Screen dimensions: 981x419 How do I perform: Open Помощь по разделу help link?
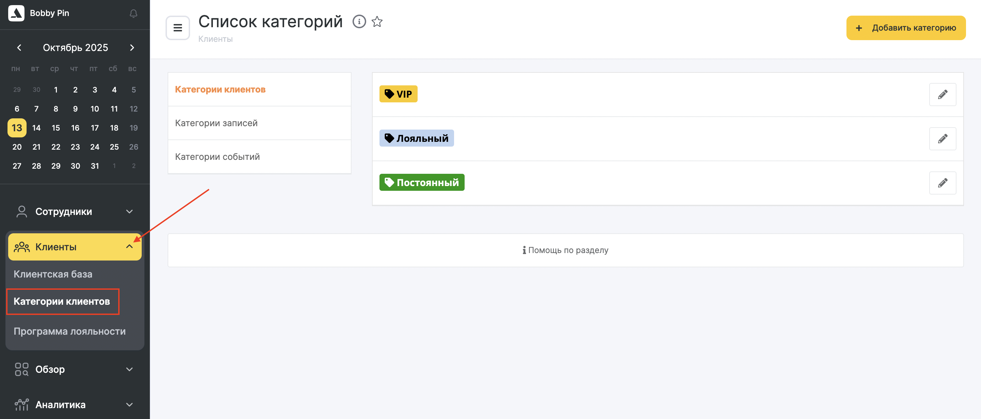coord(565,250)
